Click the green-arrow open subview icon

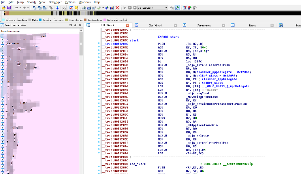84,7
